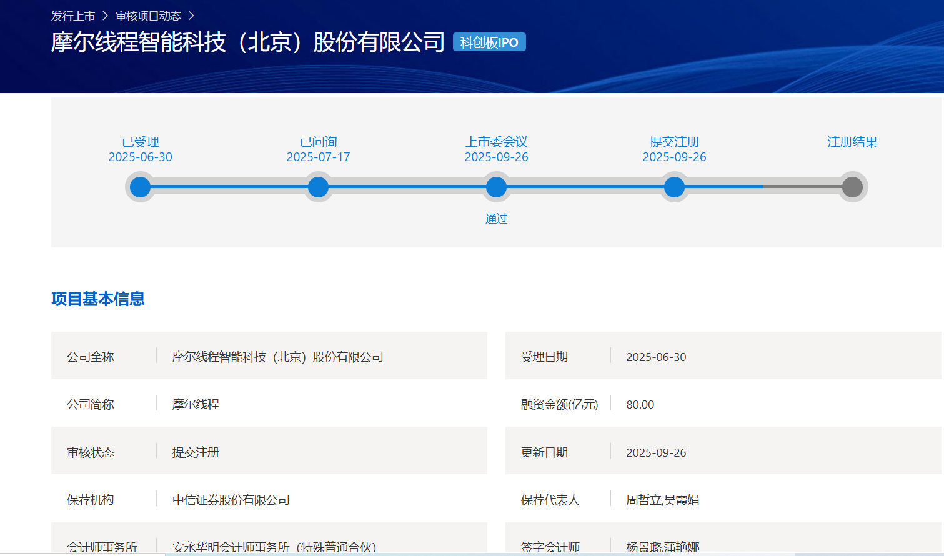Click the 上市委会议 stage label
The height and width of the screenshot is (556, 944).
tap(497, 142)
